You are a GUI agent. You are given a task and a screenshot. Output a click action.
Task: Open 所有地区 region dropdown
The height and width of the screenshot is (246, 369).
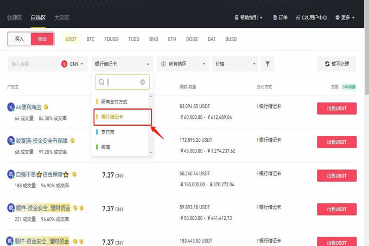pos(183,64)
